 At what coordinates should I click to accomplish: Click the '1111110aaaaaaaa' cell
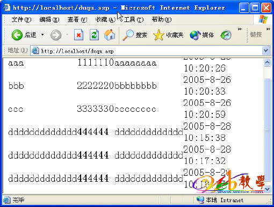pyautogui.click(x=117, y=62)
